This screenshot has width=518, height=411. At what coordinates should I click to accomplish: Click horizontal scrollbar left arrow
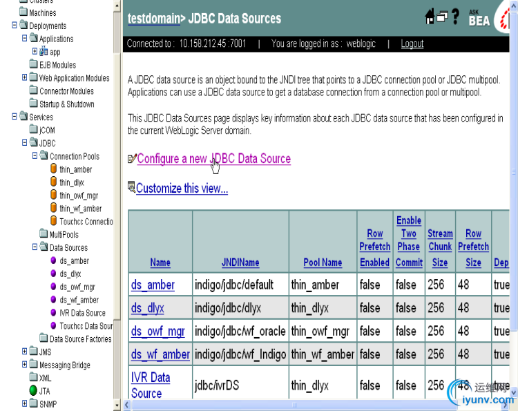(x=127, y=405)
